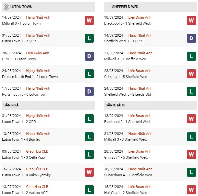
Task: Open Liên Đoàn Anh link for QPR 1-1 Luton Town
Action: [x=37, y=53]
